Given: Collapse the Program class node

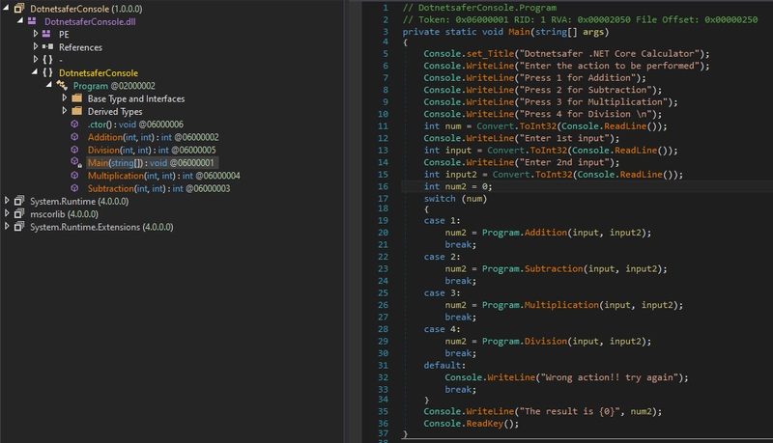Looking at the screenshot, I should coord(49,85).
